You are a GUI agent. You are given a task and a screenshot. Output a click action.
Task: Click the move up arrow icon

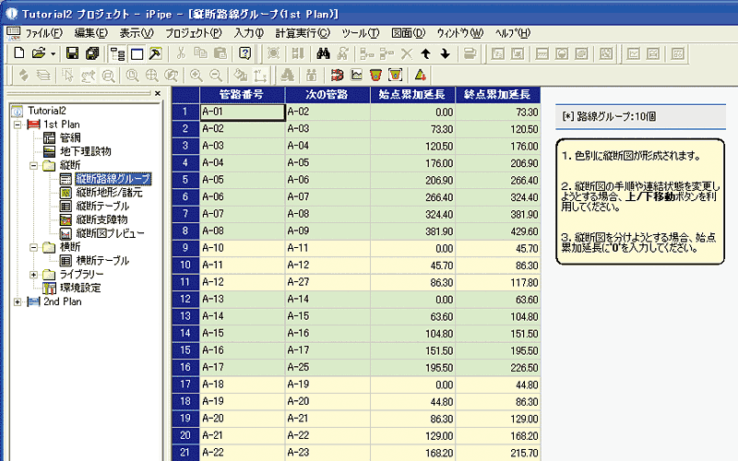pyautogui.click(x=426, y=53)
